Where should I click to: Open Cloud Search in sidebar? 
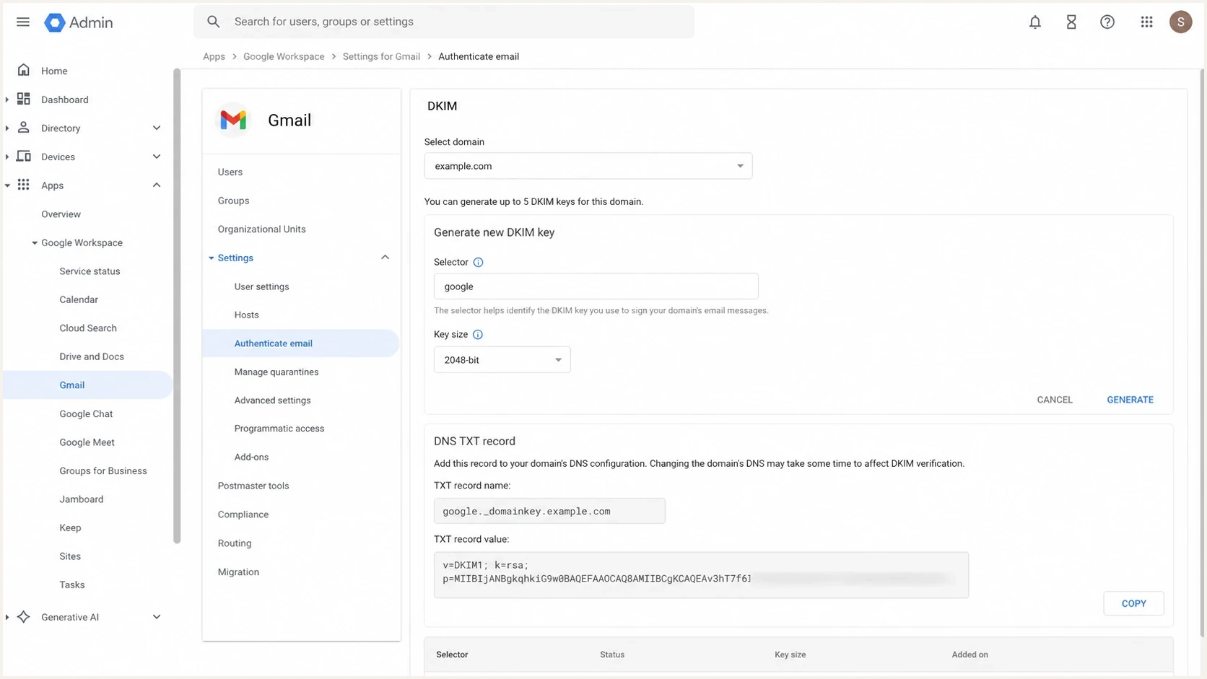88,328
